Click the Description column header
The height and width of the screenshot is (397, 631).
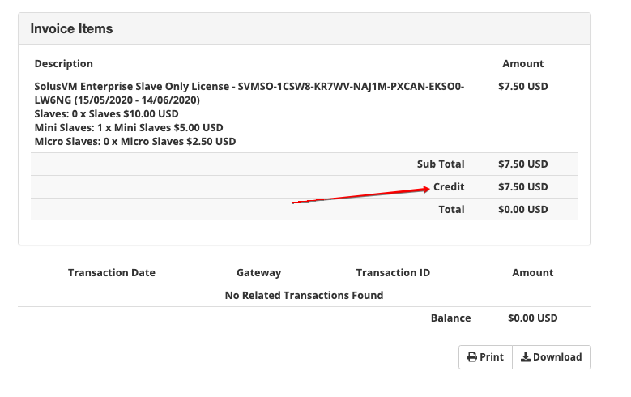[64, 63]
